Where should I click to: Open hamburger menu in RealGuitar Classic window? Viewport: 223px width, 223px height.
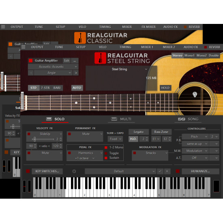click(3, 27)
